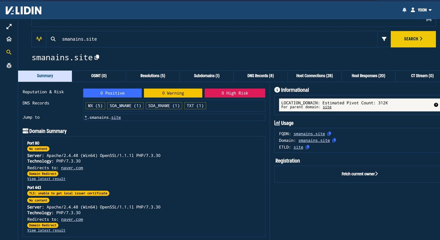Open notifications with the bell icon

click(x=404, y=10)
